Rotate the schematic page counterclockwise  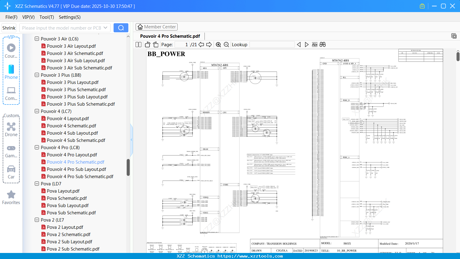click(147, 44)
